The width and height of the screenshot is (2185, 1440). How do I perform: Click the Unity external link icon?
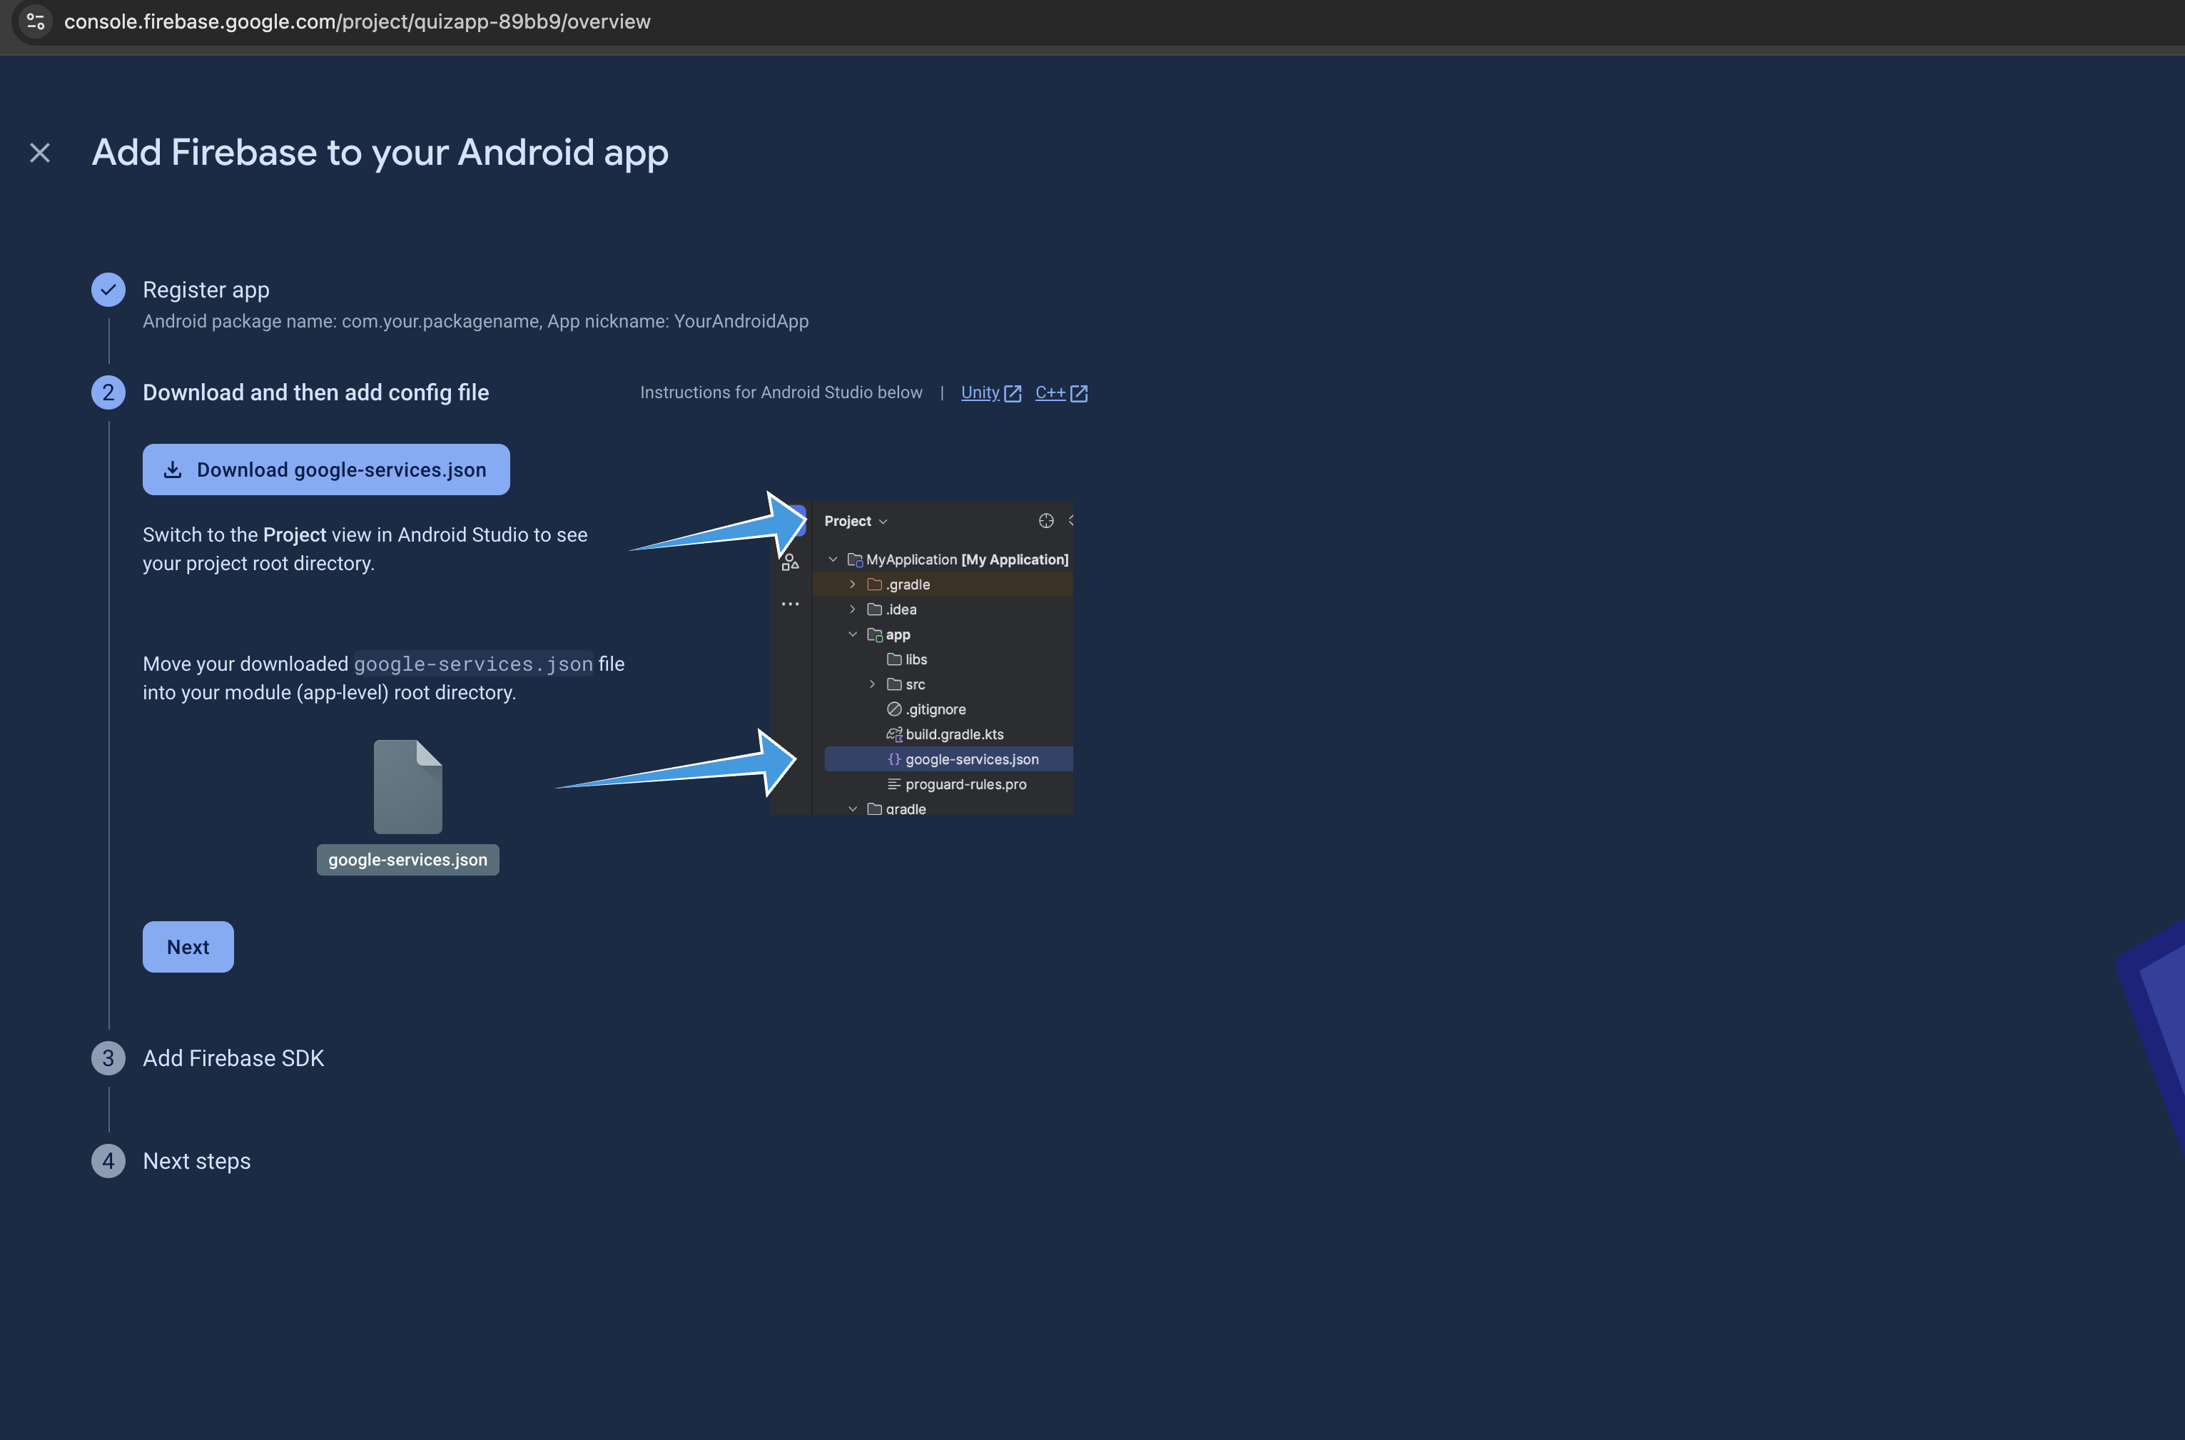click(1012, 394)
